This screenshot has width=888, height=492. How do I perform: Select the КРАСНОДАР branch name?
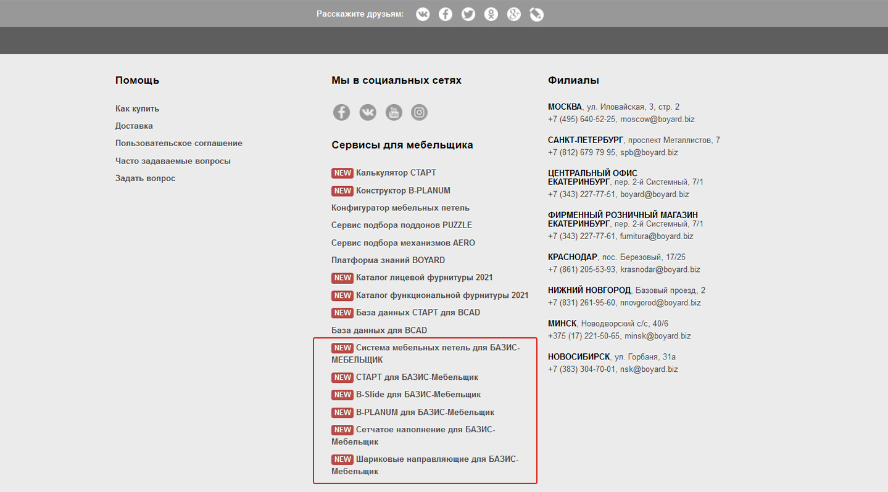573,256
